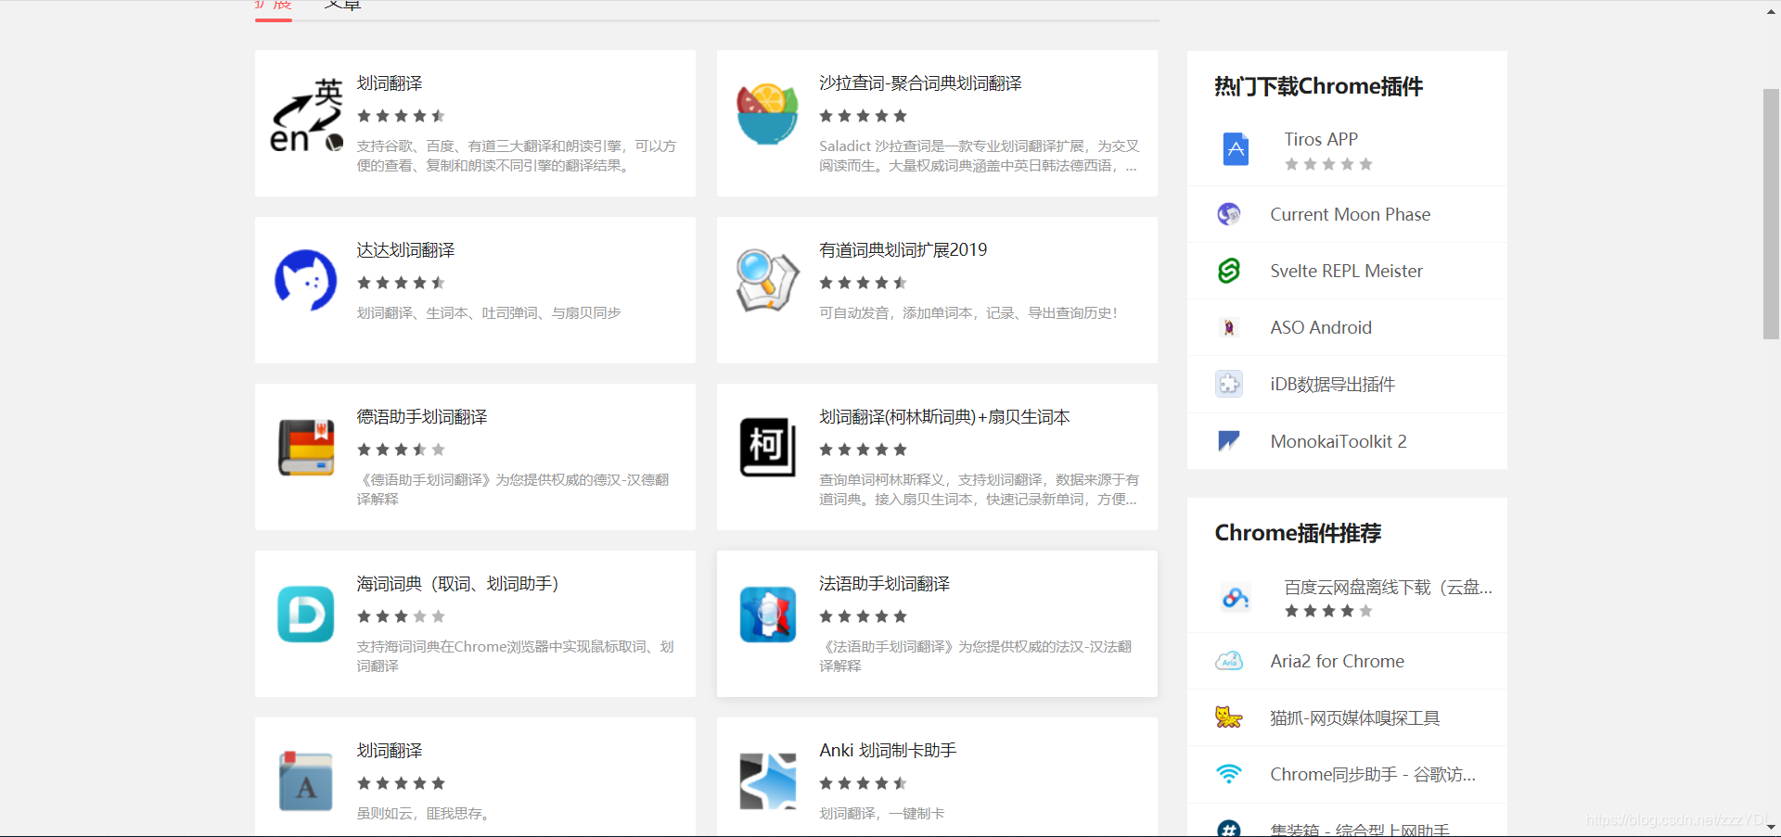The image size is (1781, 837).
Task: Open the 集装箱 - 综合型上网助手 entry
Action: (1360, 830)
